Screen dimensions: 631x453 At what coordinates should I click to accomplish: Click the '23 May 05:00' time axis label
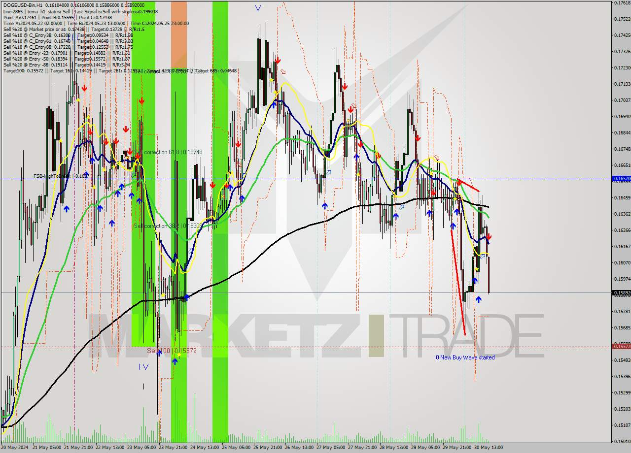(141, 448)
